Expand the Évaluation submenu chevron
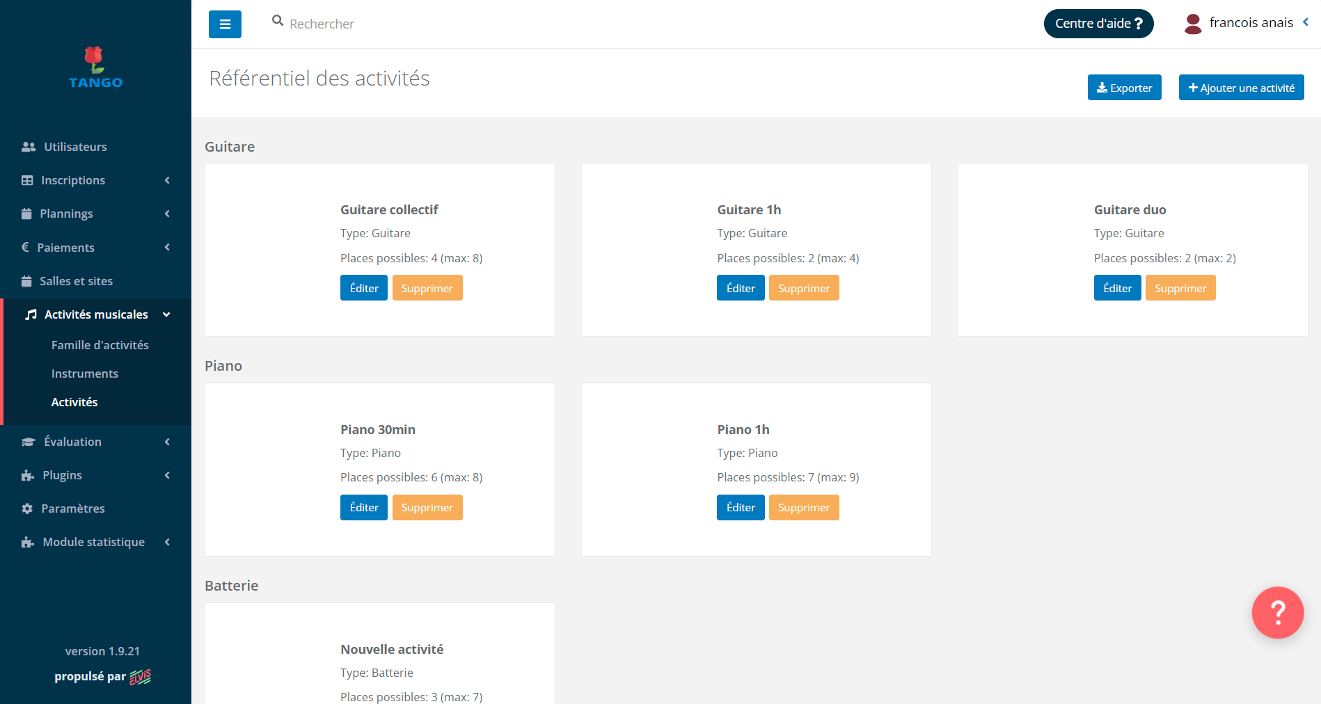This screenshot has height=704, width=1321. click(167, 442)
